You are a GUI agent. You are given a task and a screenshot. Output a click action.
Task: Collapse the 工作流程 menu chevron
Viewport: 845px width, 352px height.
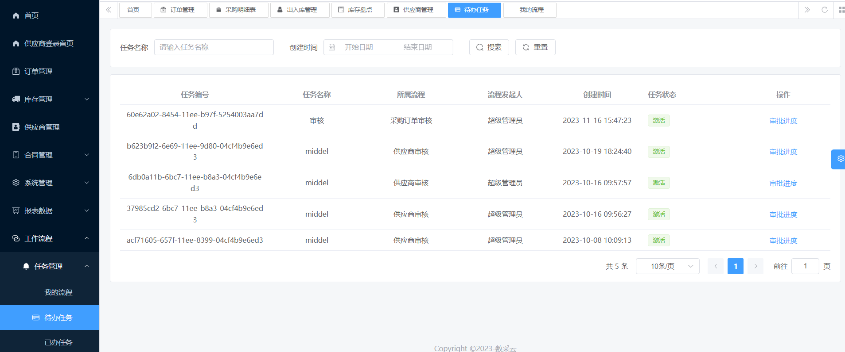[x=87, y=238]
